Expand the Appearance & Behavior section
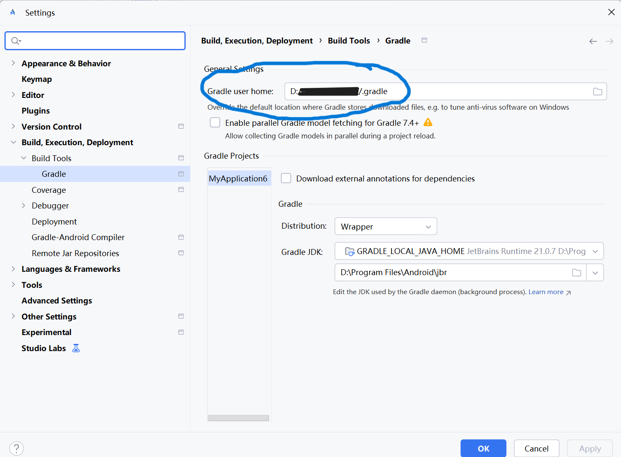The height and width of the screenshot is (457, 621). pyautogui.click(x=13, y=63)
